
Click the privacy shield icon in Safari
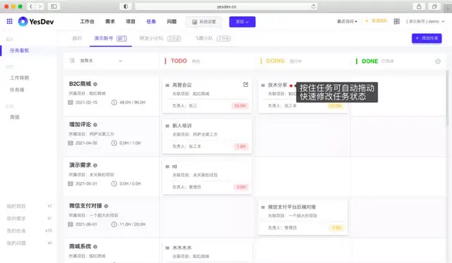[126, 6]
